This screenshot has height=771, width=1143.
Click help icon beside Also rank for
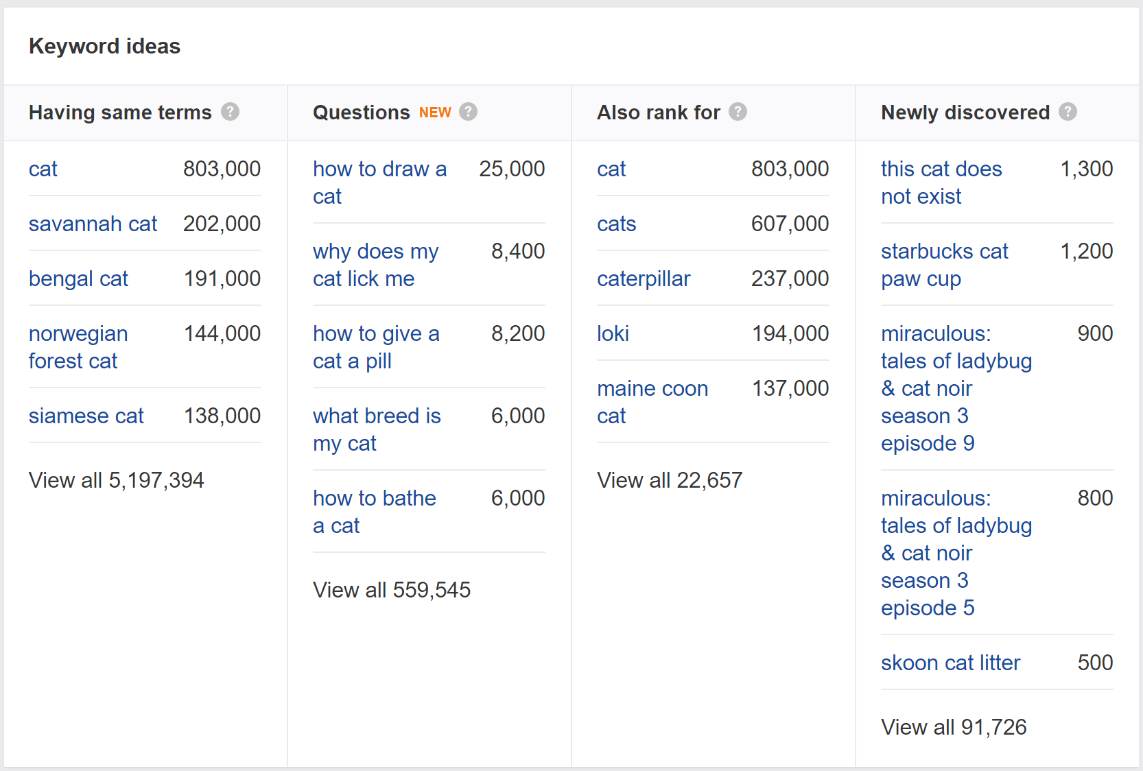tap(738, 112)
